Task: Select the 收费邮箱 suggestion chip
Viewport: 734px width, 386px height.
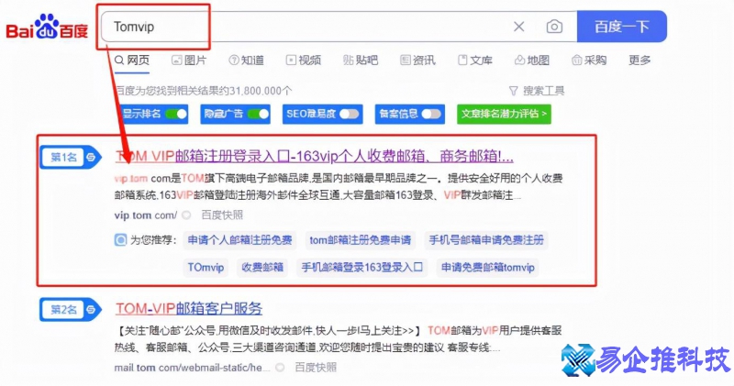Action: pos(262,267)
